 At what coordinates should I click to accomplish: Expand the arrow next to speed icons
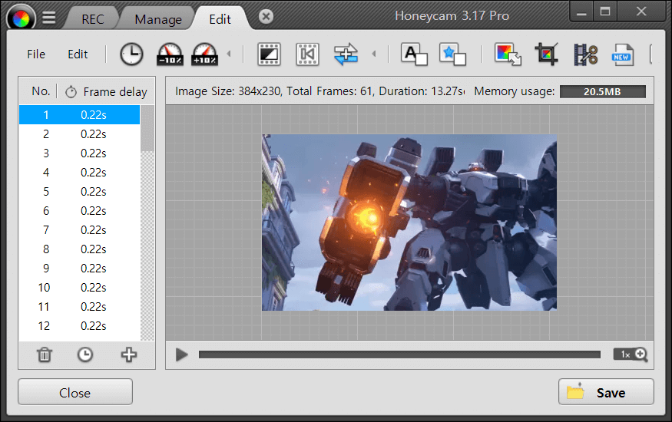tap(228, 54)
